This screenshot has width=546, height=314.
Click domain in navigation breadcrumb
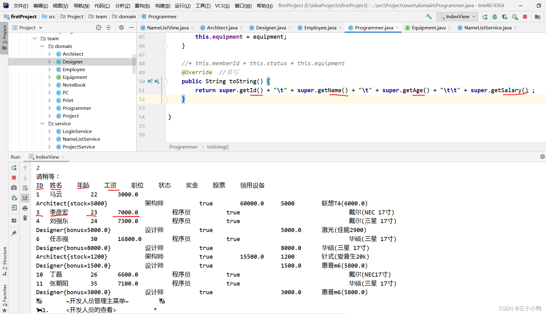127,17
